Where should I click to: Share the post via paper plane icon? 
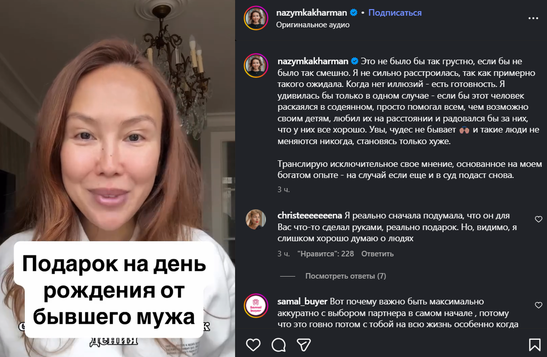304,345
